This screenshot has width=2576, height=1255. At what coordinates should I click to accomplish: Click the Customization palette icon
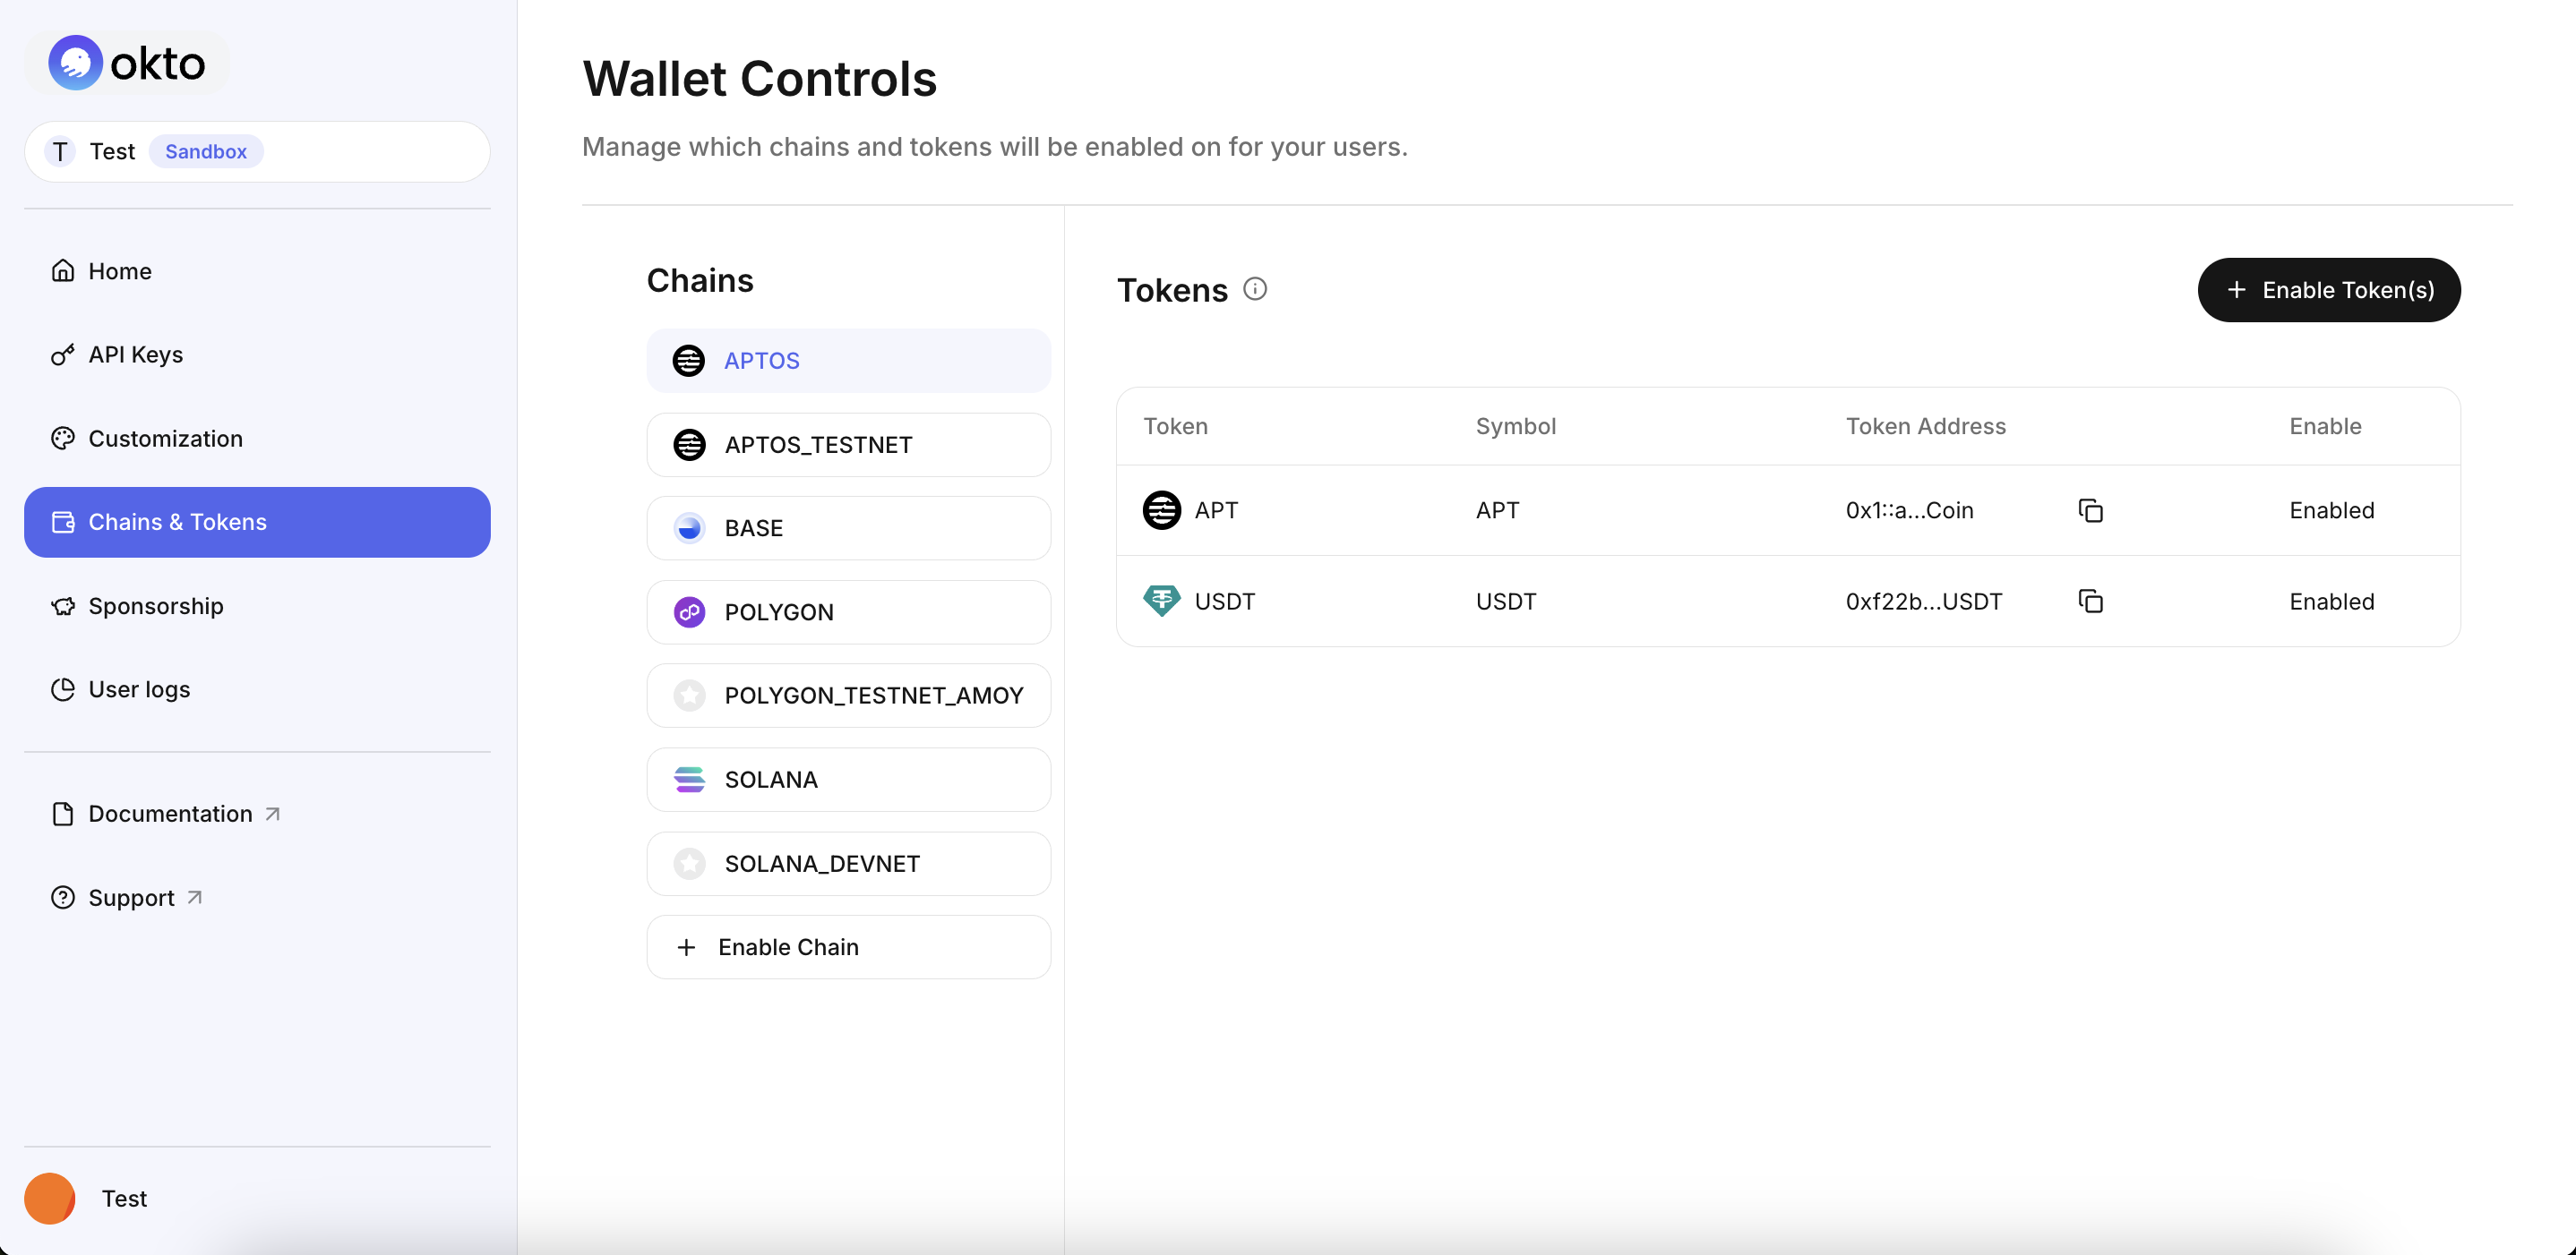[63, 439]
